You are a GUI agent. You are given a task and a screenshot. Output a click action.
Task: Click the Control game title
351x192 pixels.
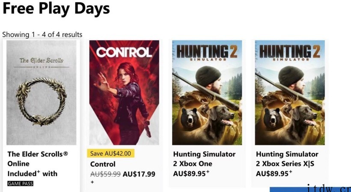[103, 164]
